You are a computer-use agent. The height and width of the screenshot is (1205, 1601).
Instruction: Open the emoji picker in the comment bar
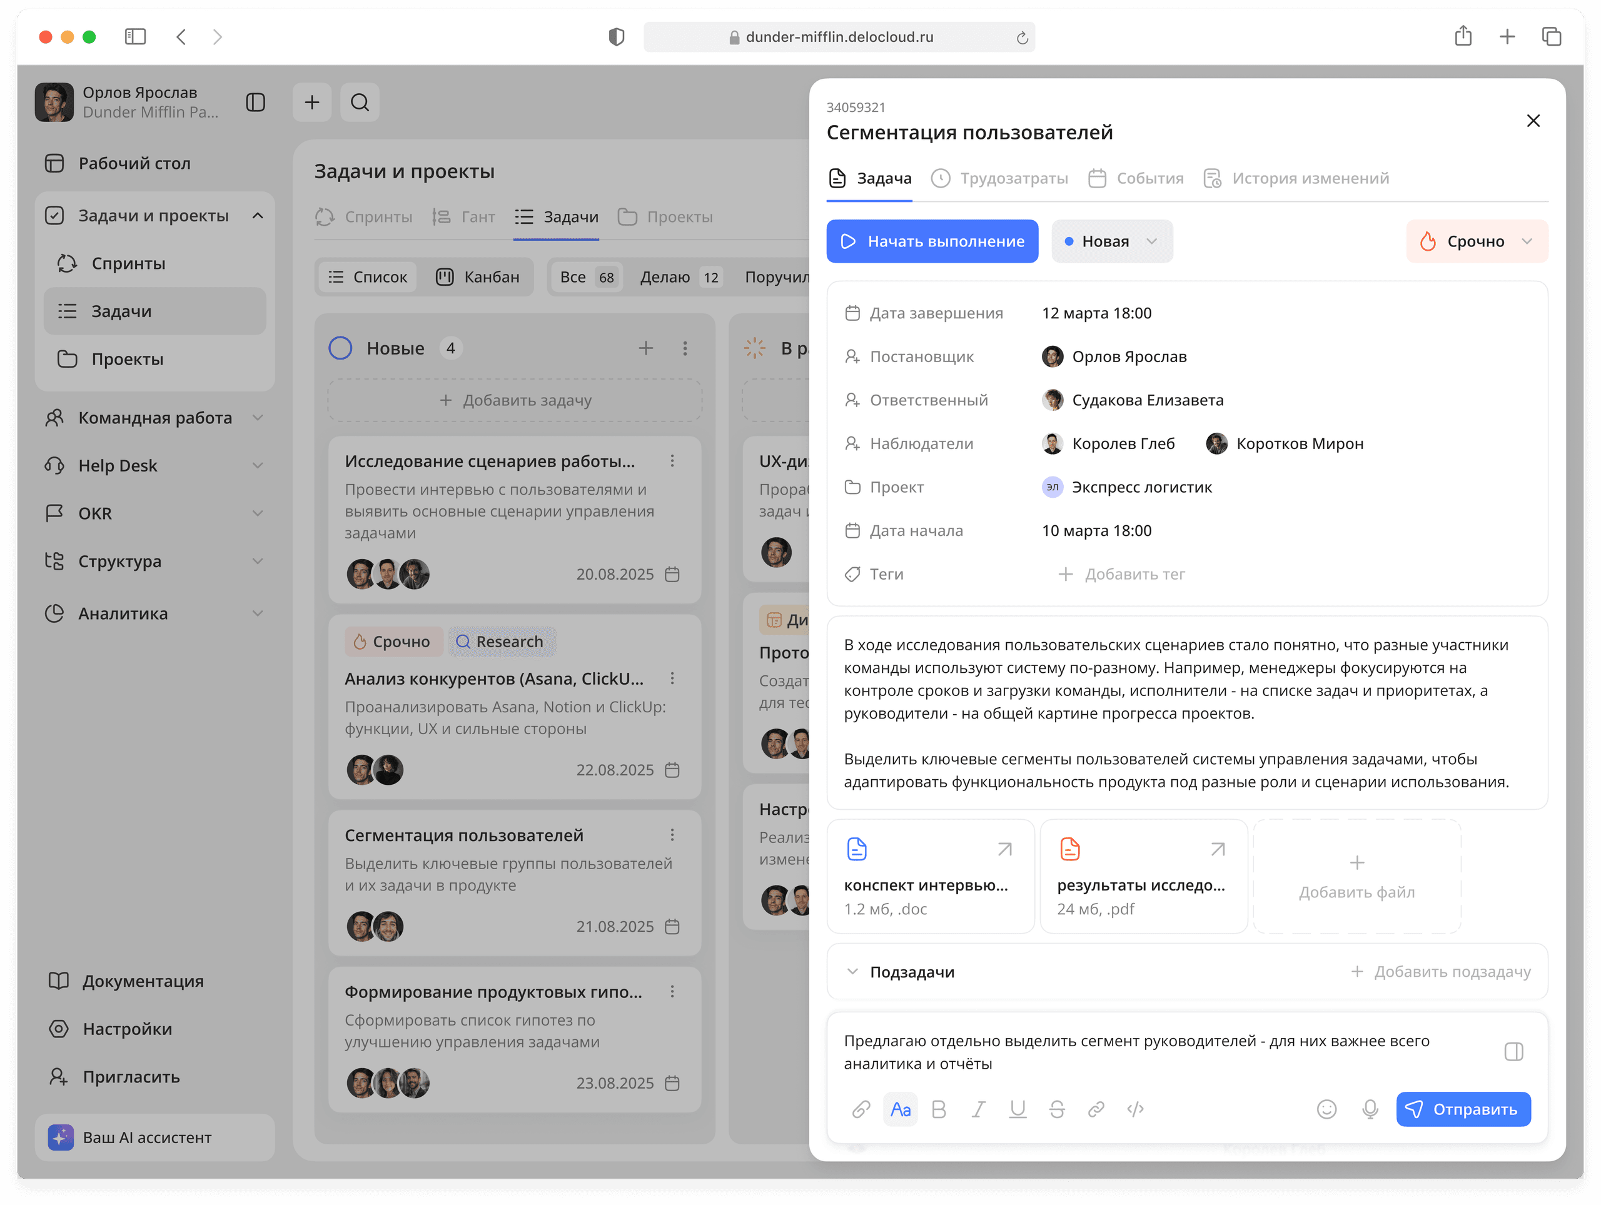(1326, 1109)
